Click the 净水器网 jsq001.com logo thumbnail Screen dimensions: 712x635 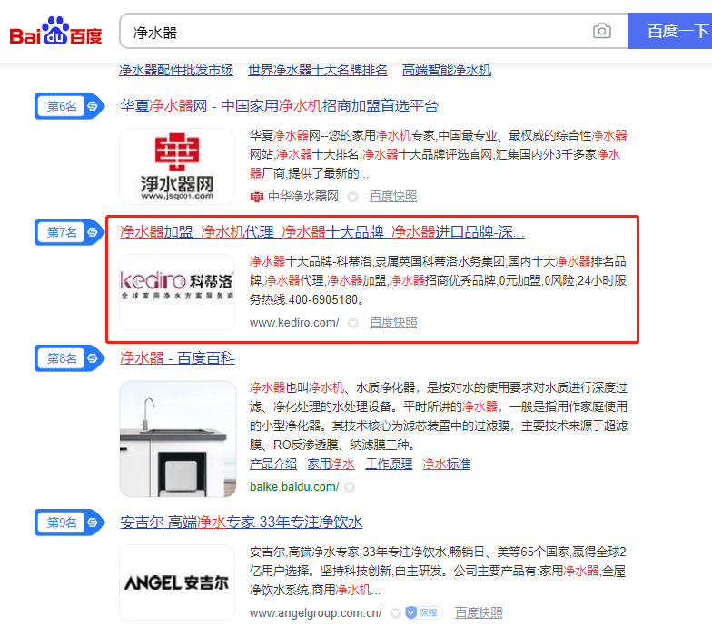[177, 167]
